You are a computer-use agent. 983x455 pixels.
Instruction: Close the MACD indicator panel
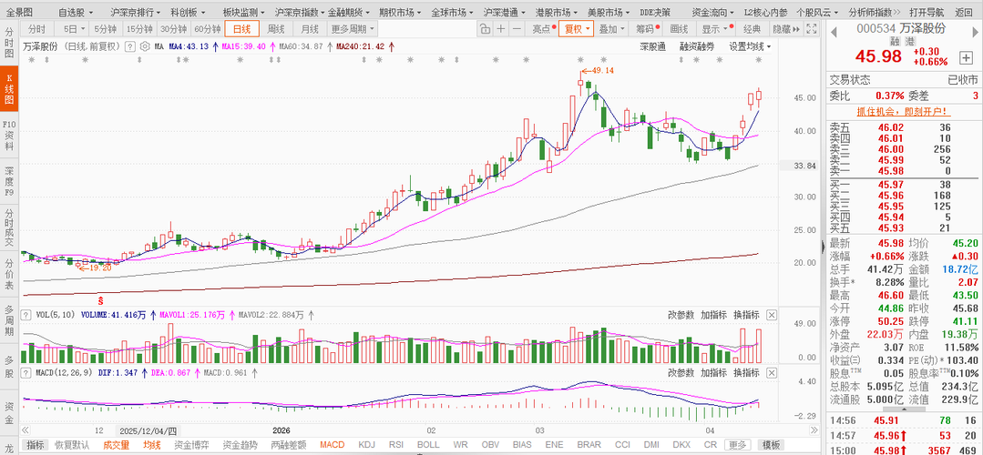click(x=772, y=372)
